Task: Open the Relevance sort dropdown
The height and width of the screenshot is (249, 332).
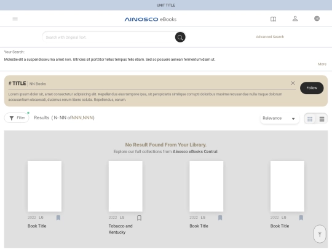Action: click(280, 119)
